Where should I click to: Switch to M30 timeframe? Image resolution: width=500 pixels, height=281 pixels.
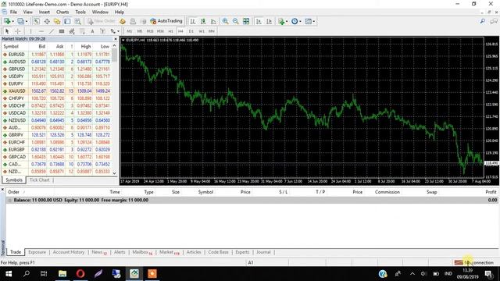point(160,31)
